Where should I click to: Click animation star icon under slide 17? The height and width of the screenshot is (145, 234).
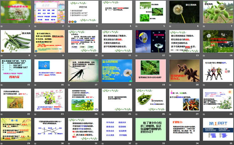pos(69,85)
